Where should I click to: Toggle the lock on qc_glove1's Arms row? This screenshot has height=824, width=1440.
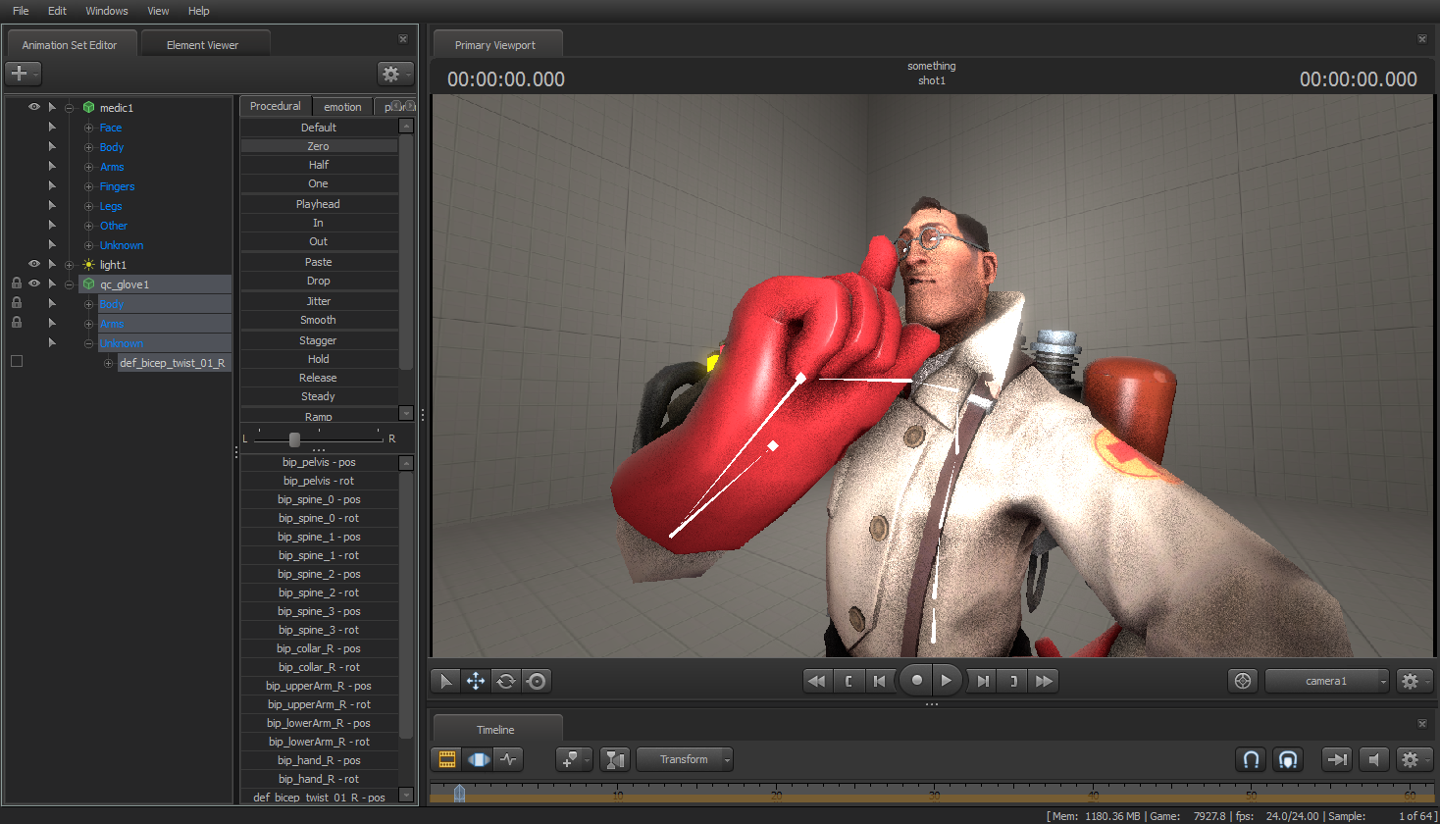[x=17, y=323]
